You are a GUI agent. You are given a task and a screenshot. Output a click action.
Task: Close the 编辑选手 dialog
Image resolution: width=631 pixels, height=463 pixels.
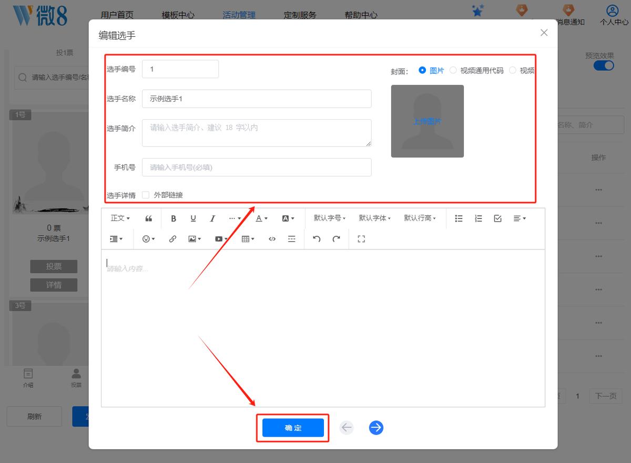coord(544,33)
